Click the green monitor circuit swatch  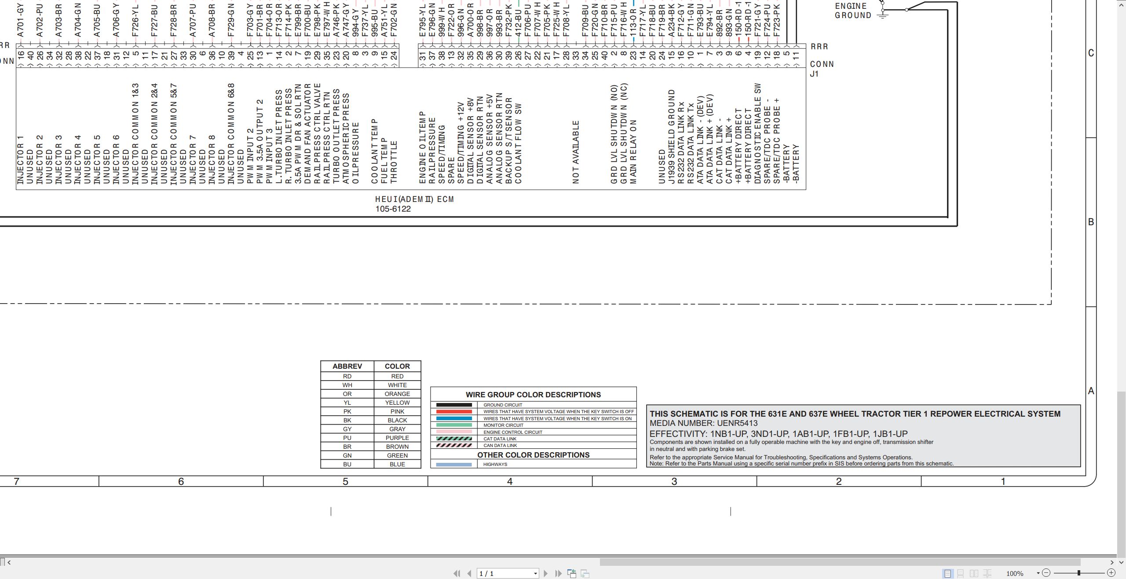tap(453, 425)
